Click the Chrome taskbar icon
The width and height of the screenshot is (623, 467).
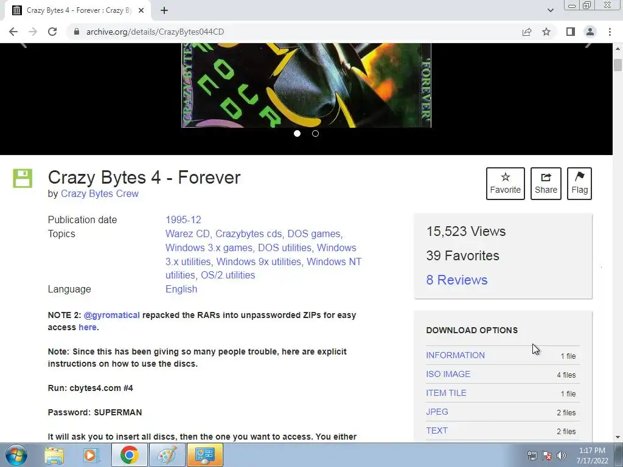pos(129,455)
